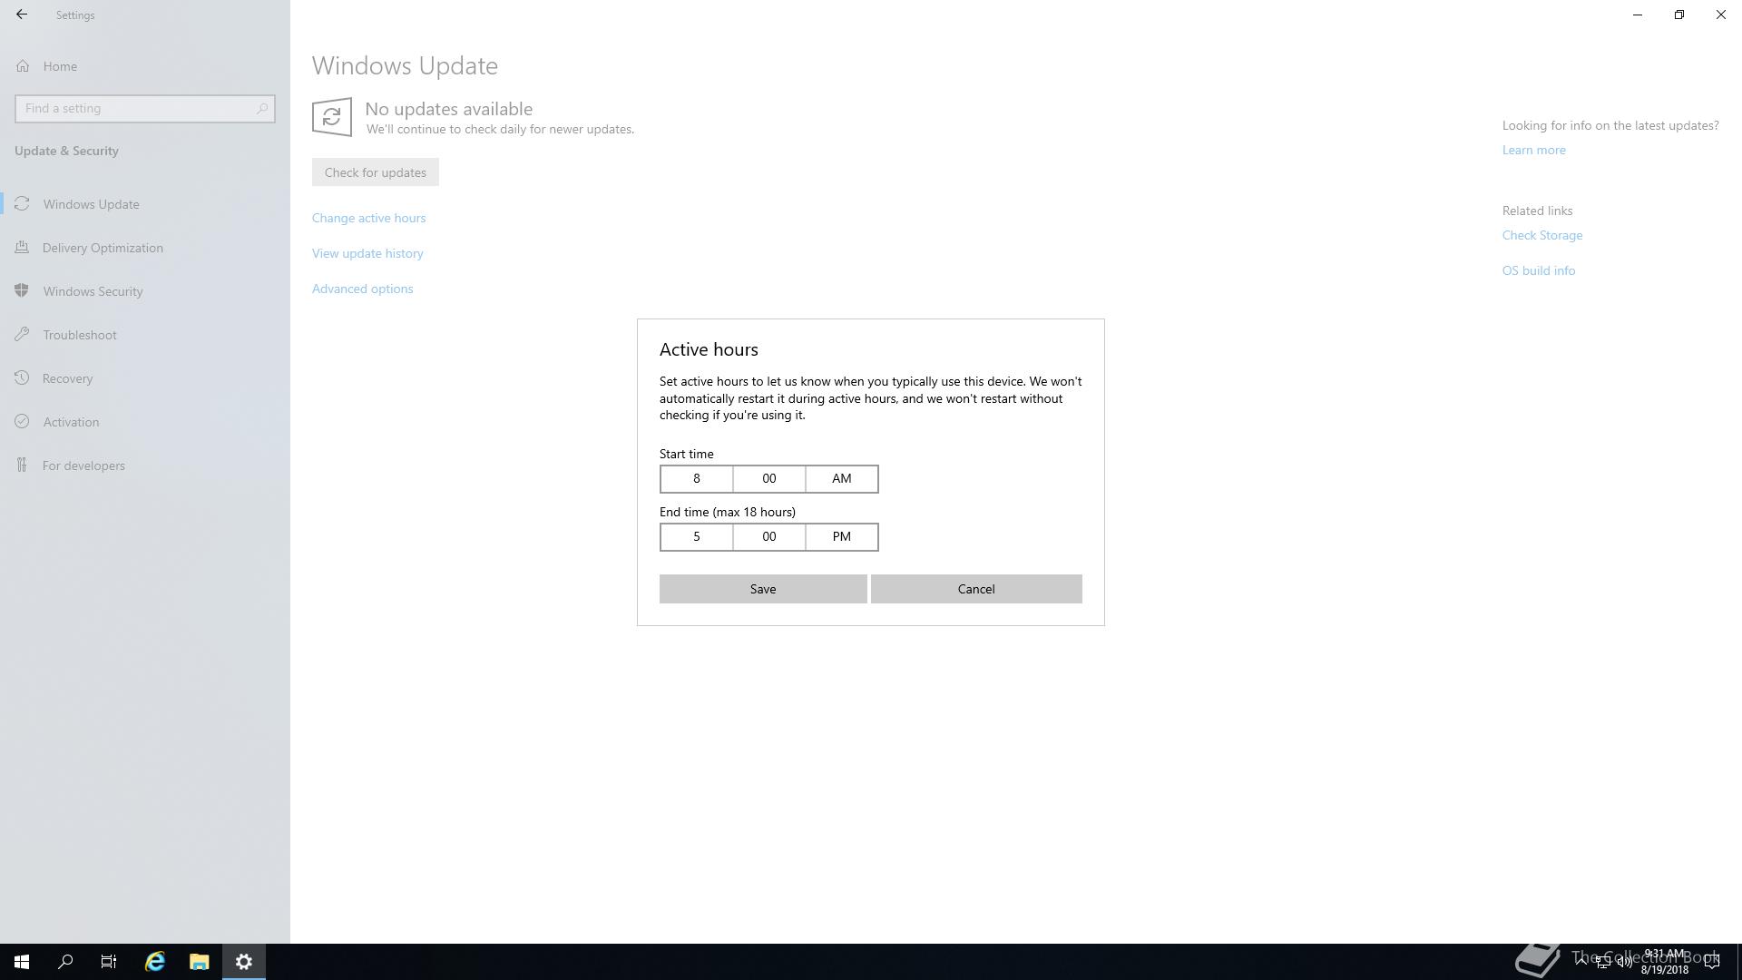The width and height of the screenshot is (1742, 980).
Task: Select End time hour 5
Action: [697, 536]
